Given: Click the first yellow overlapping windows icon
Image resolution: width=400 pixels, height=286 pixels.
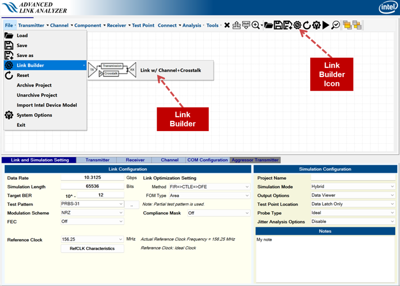Looking at the screenshot, I should tap(347, 25).
